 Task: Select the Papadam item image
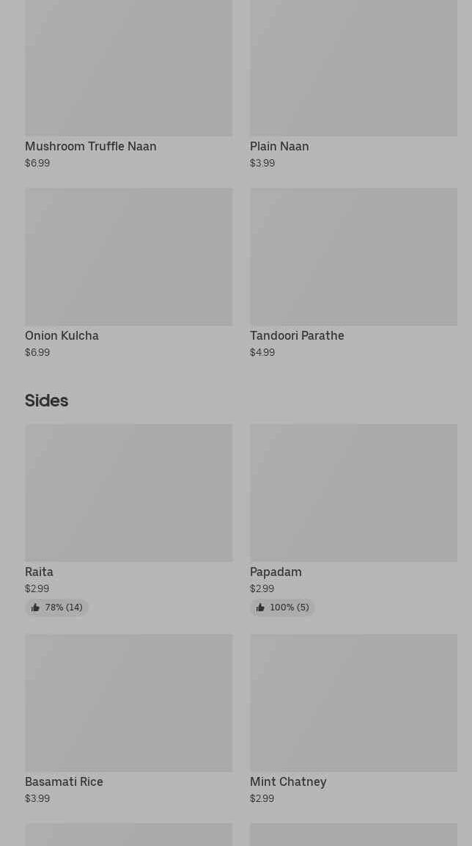pos(353,492)
